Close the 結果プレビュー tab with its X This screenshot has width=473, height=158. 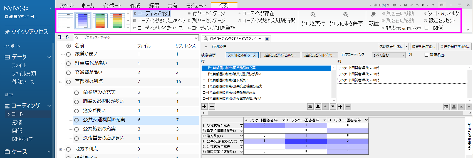267,39
